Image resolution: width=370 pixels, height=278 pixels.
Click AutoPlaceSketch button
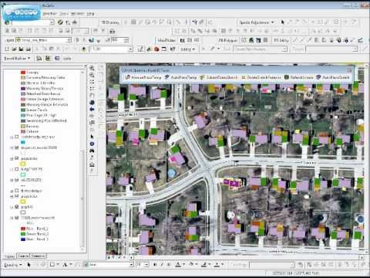click(x=333, y=77)
